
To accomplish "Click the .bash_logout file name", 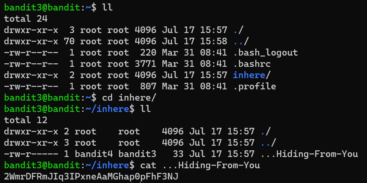I will [265, 52].
